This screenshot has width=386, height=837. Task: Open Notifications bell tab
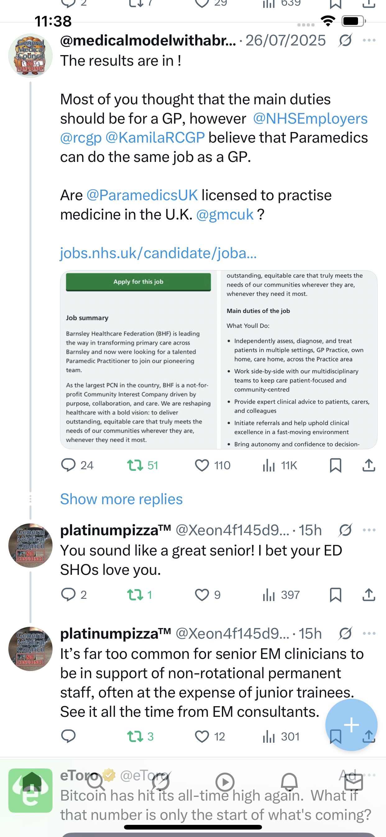click(x=289, y=783)
